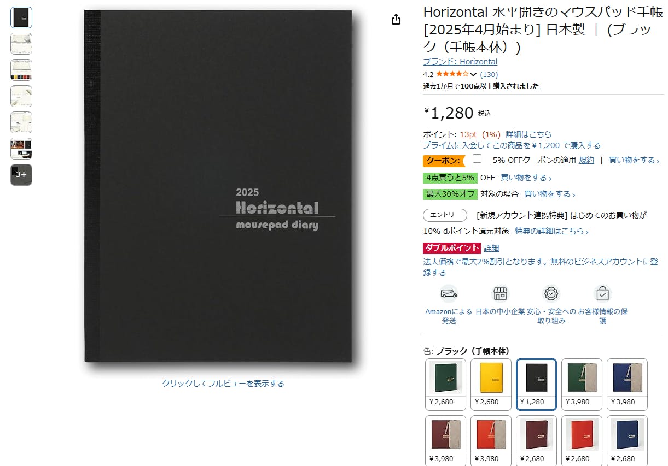Select the first black cover thumbnail

click(x=21, y=17)
